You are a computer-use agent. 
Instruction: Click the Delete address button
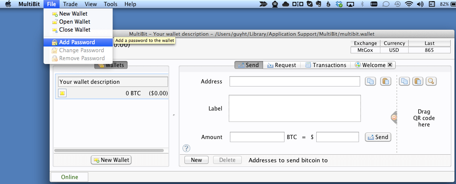(228, 160)
